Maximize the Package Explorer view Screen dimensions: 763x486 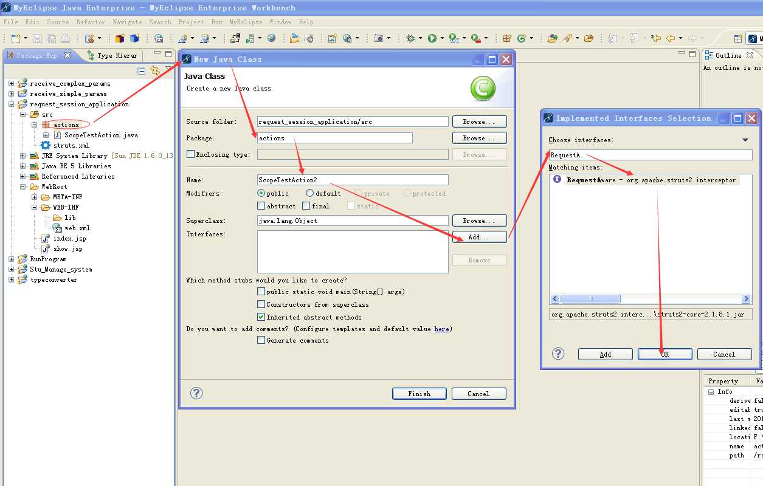(x=168, y=54)
